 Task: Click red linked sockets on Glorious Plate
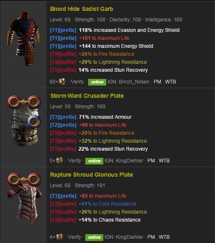point(24,179)
